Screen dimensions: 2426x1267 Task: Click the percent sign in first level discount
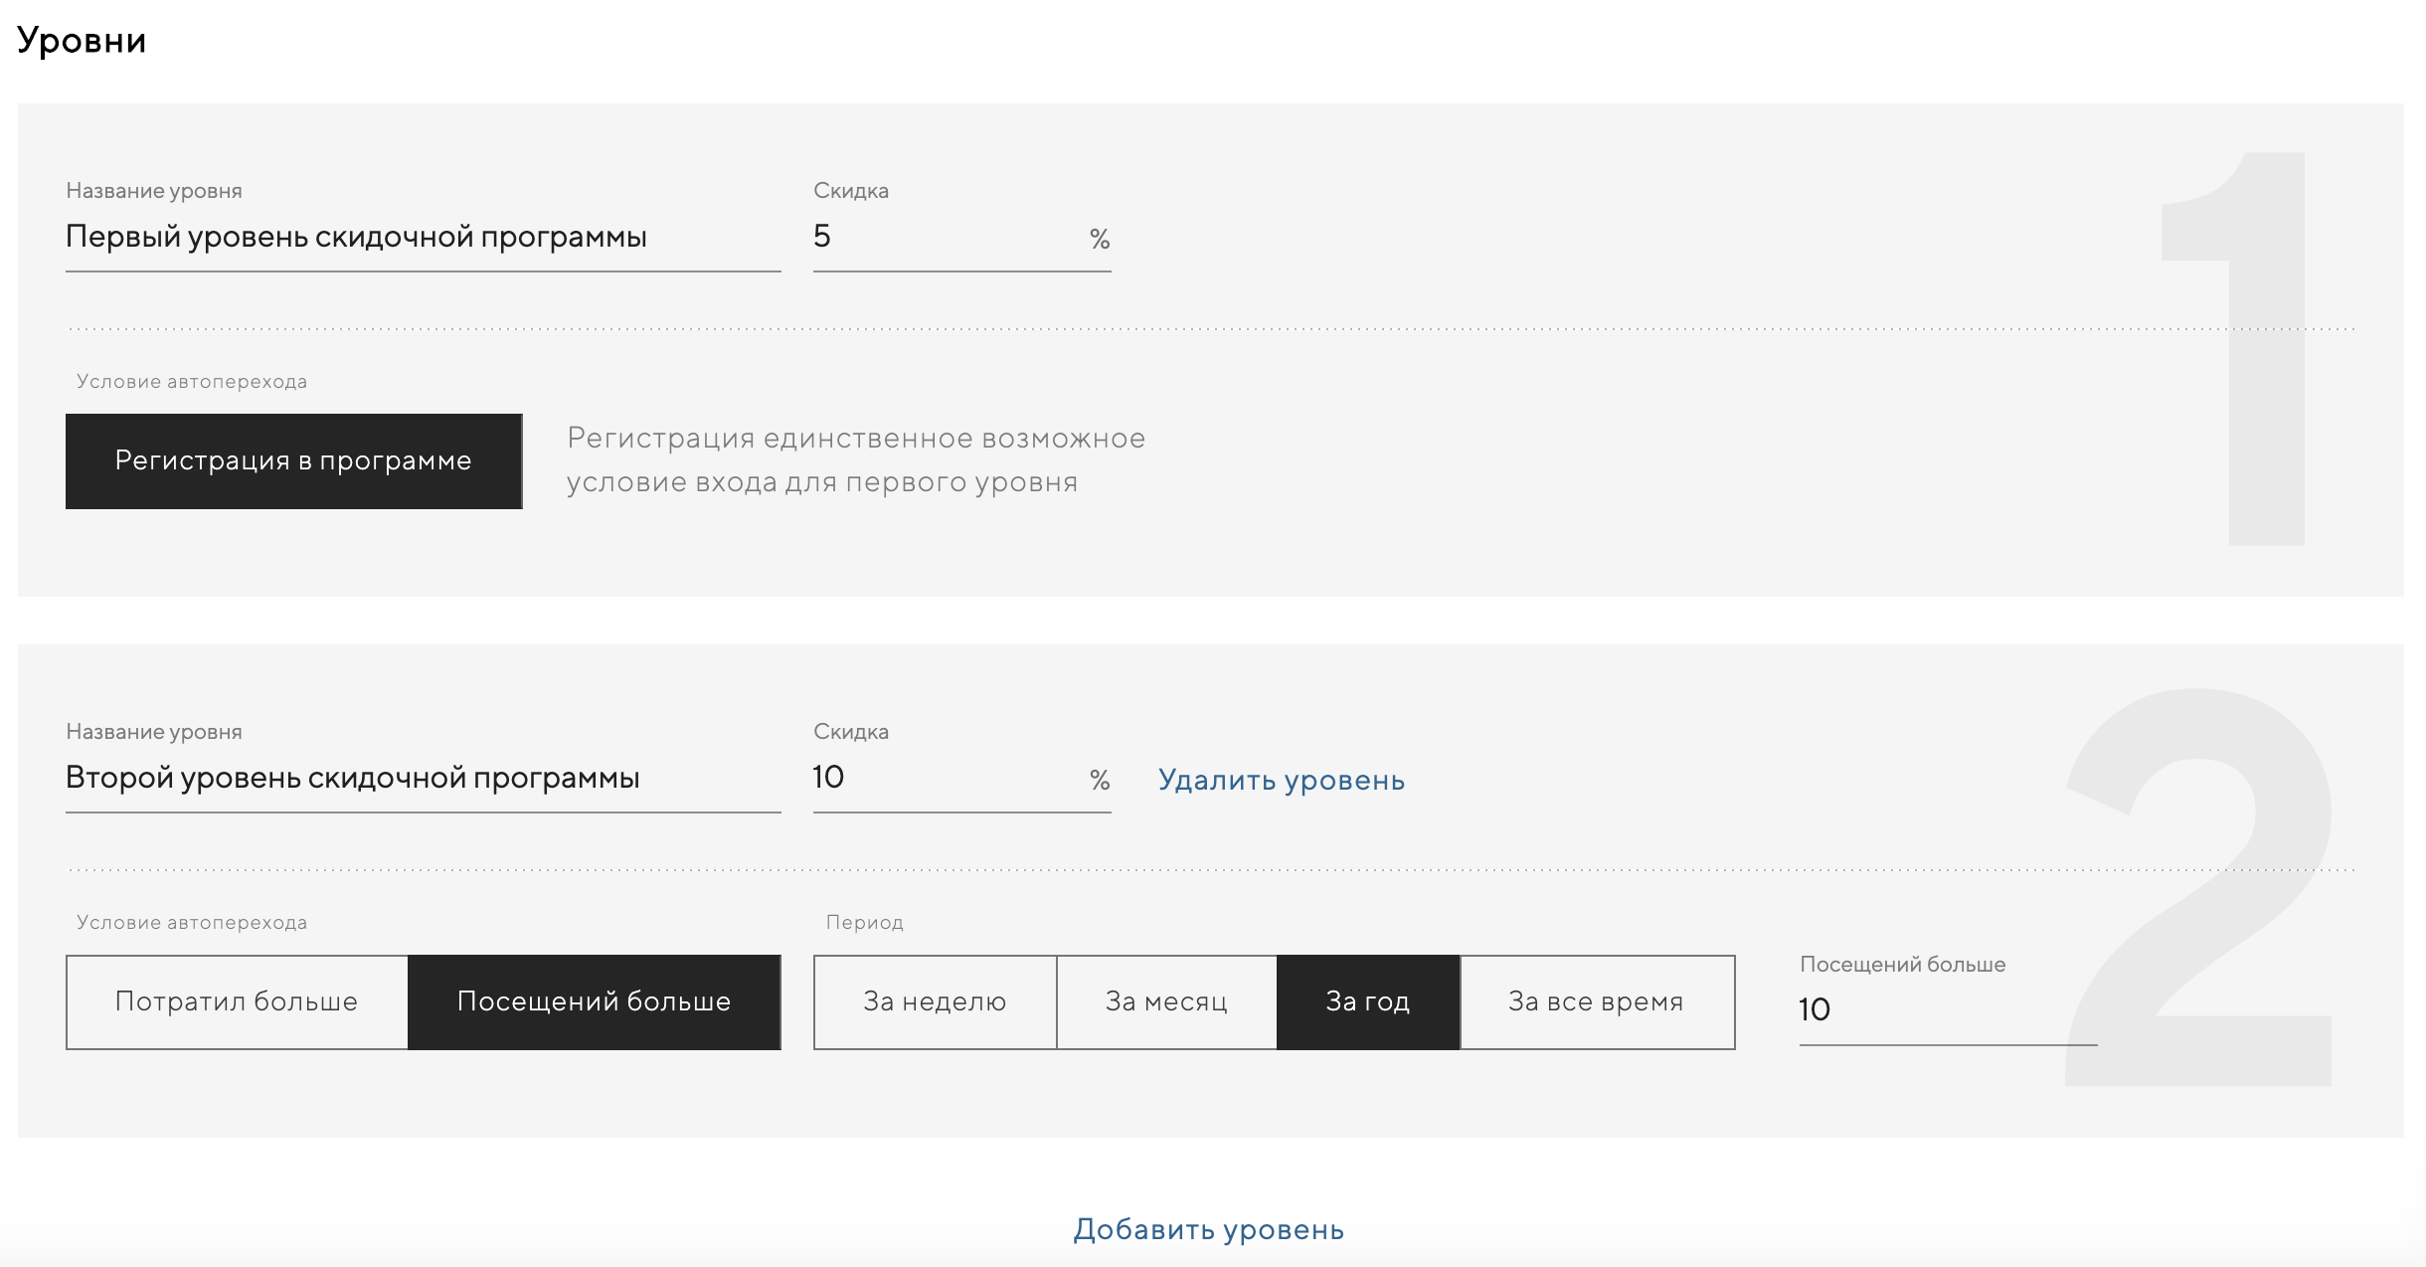click(1099, 239)
